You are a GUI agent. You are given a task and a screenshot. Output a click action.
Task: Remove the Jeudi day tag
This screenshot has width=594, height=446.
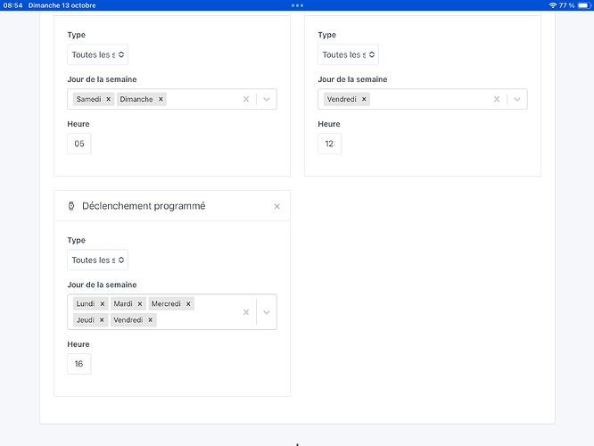tap(103, 320)
